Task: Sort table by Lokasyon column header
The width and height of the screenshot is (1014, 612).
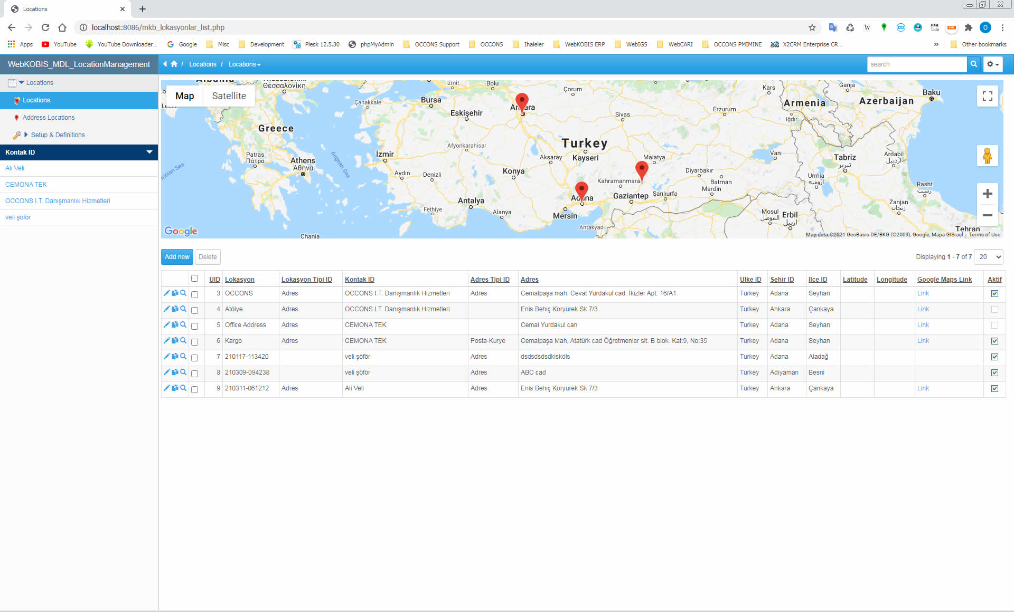Action: pyautogui.click(x=240, y=280)
